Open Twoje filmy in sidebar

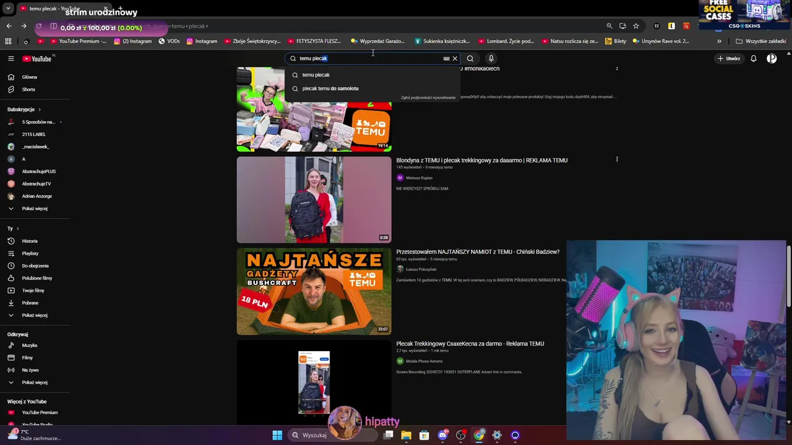(x=35, y=290)
